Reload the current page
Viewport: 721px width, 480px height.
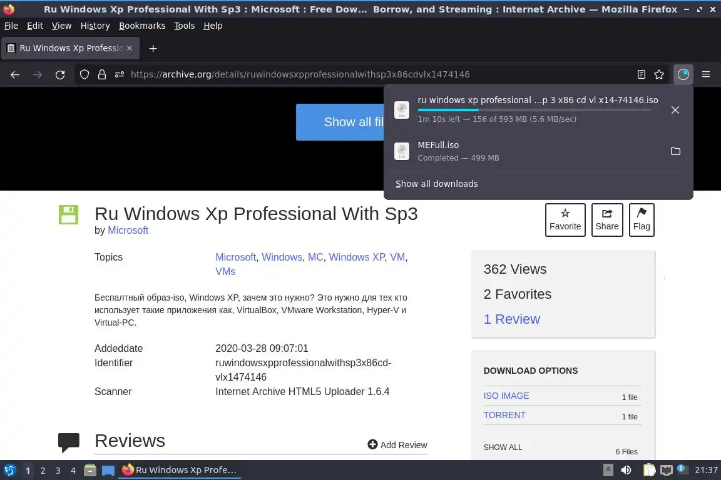[60, 74]
